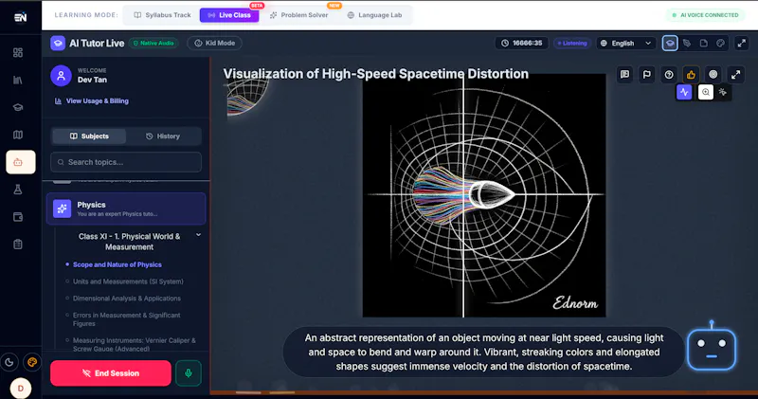Viewport: 758px width, 399px height.
Task: Toggle the microphone button
Action: click(188, 372)
